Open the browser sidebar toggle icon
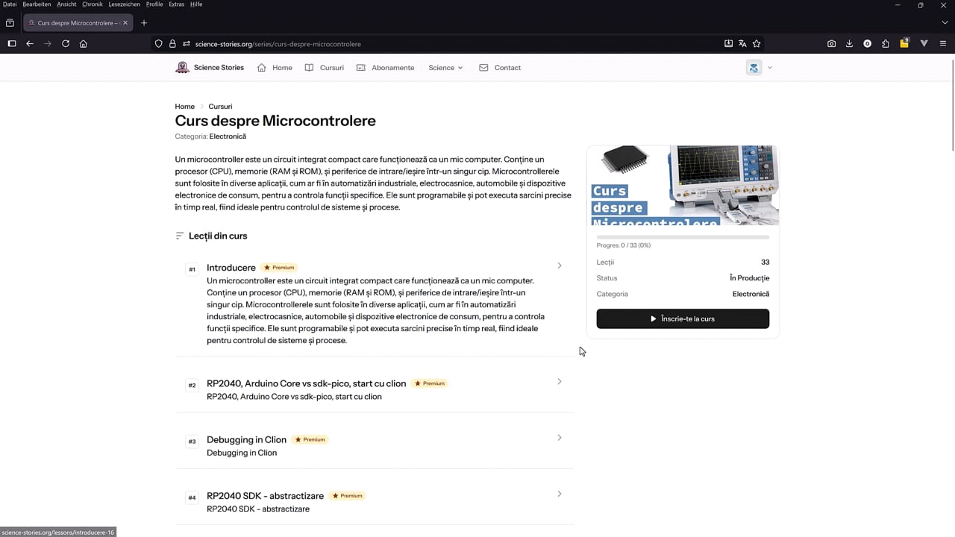 12,44
